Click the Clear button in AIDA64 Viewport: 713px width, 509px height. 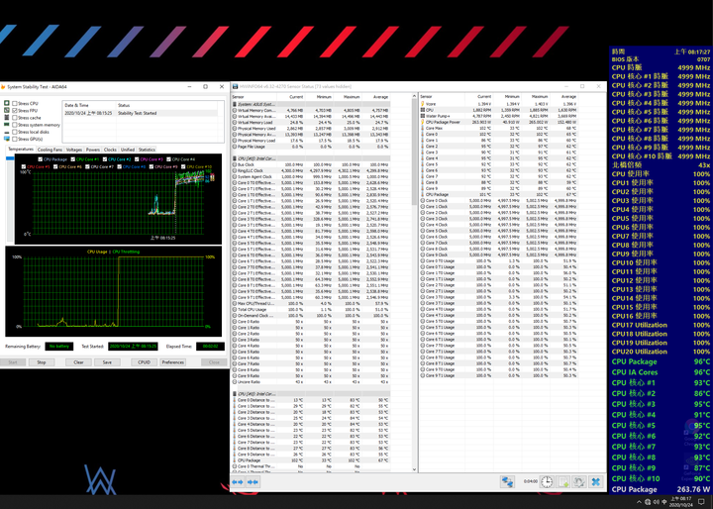pos(78,362)
